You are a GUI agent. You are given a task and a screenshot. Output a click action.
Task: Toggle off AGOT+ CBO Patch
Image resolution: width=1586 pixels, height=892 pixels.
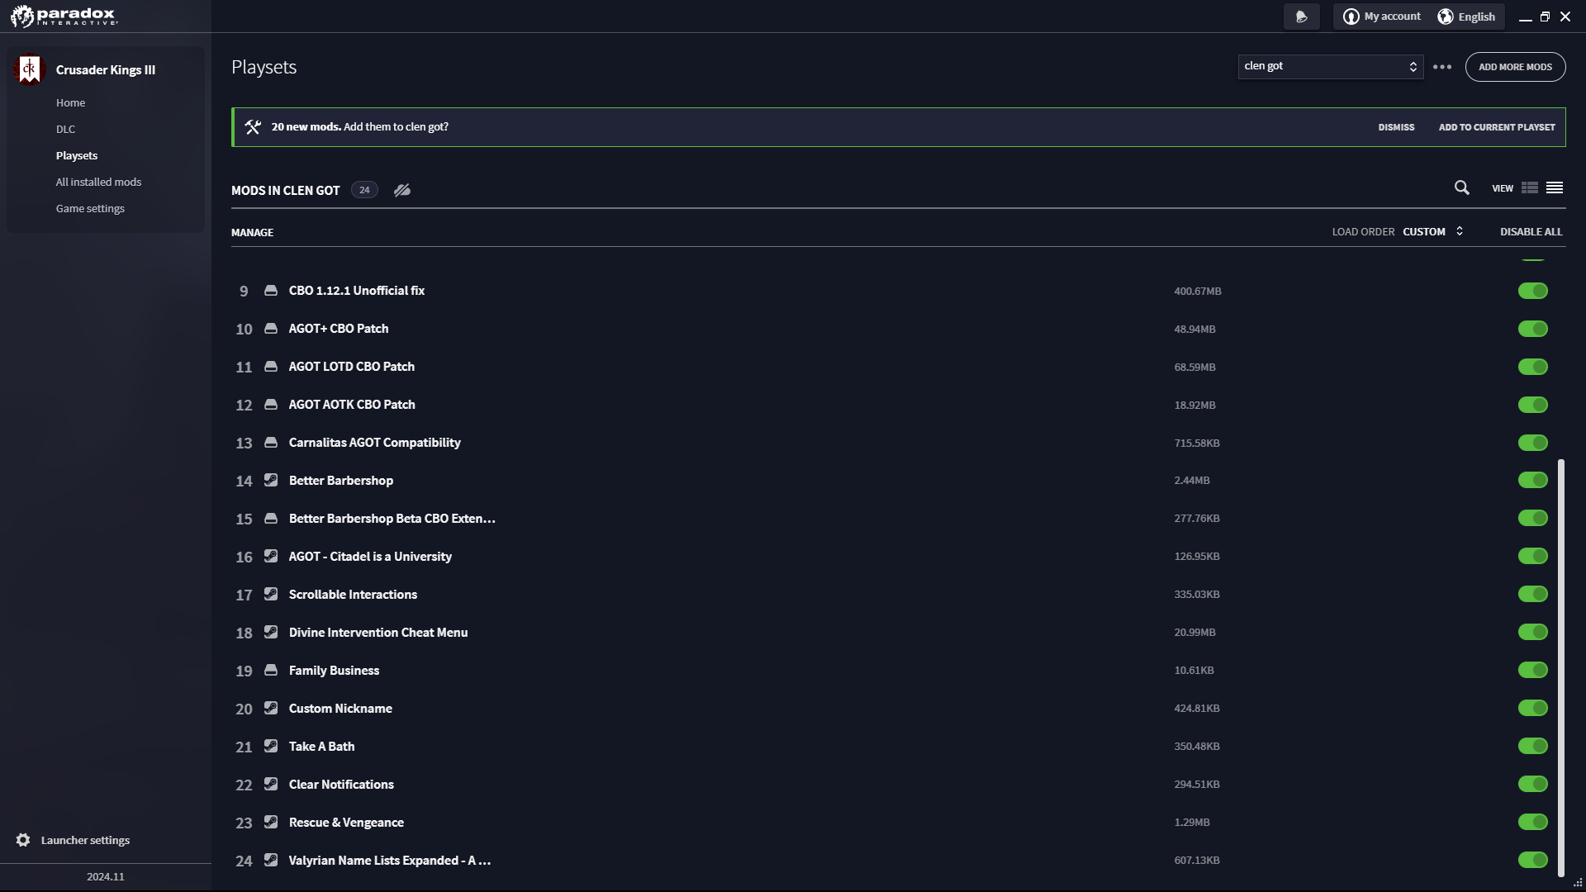click(x=1533, y=329)
